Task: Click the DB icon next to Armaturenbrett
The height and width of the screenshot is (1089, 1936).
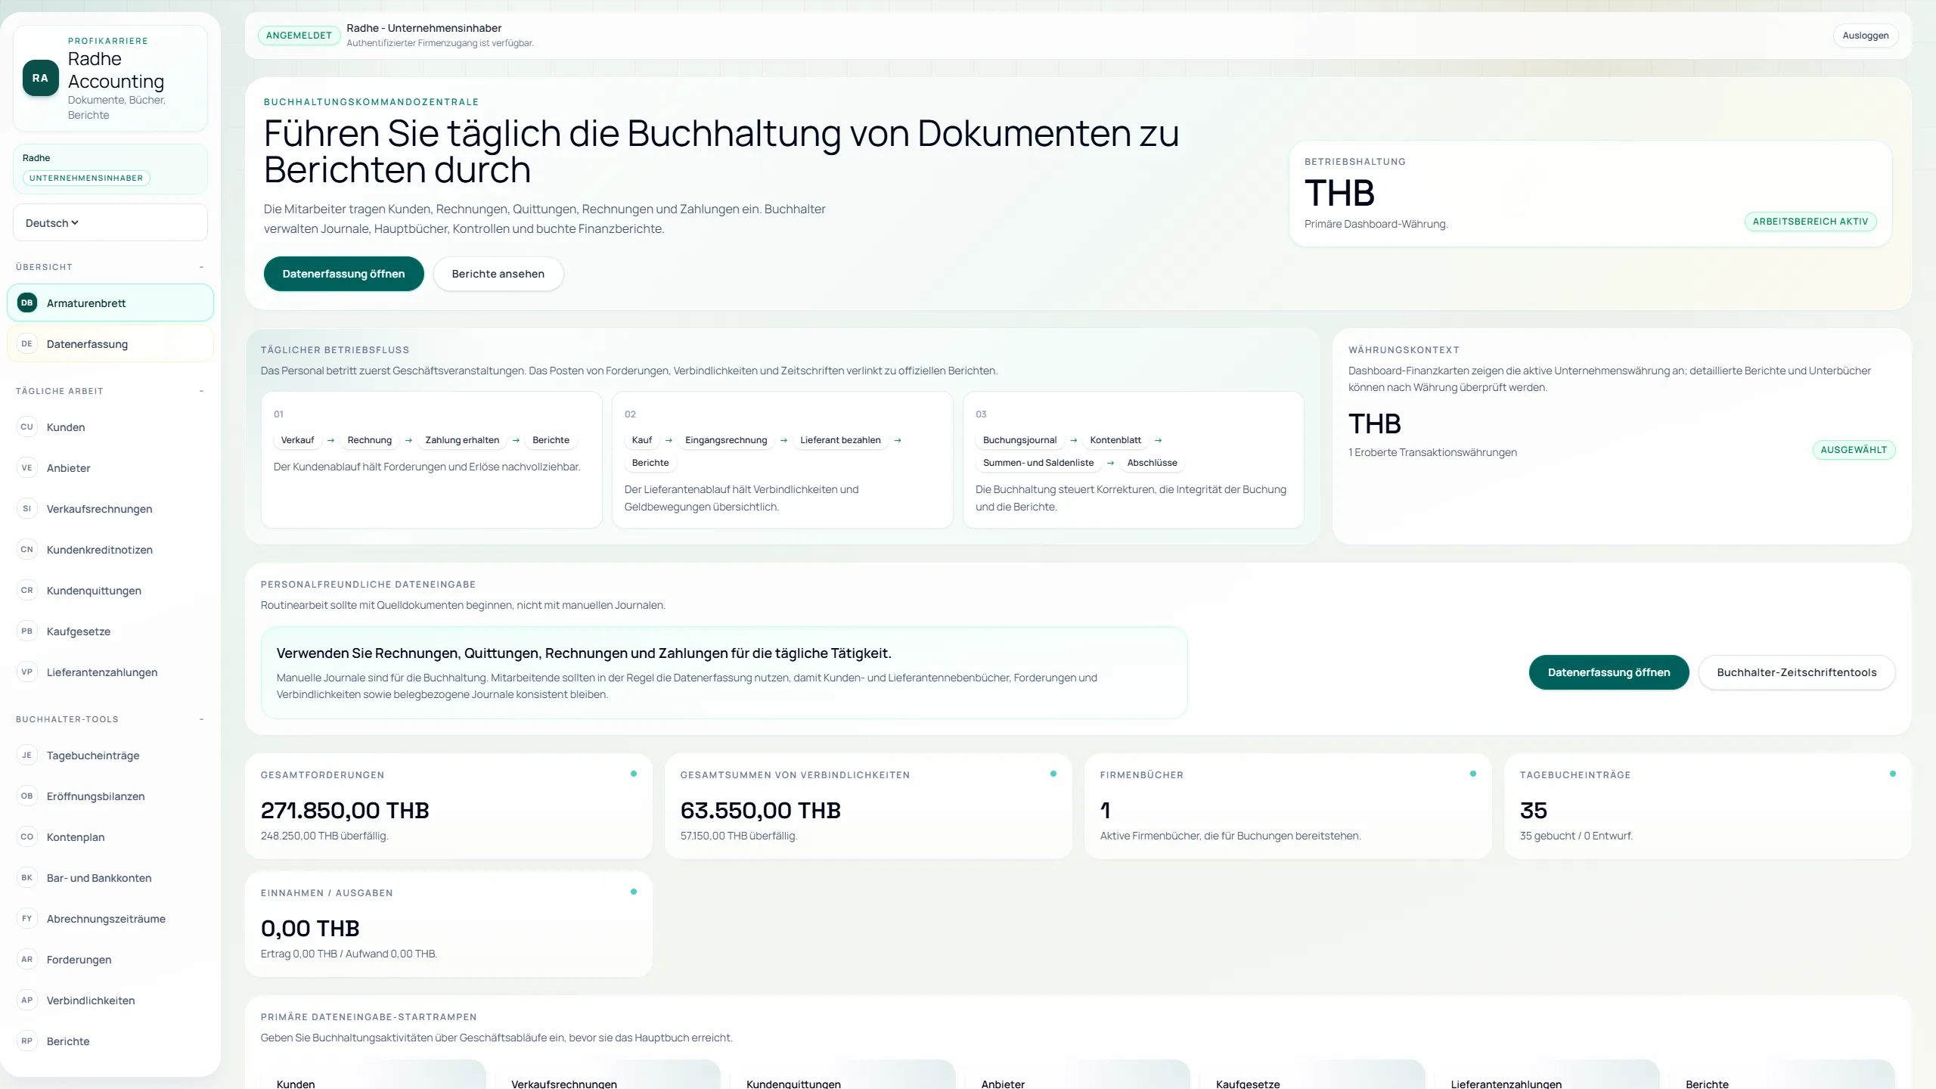Action: [27, 302]
